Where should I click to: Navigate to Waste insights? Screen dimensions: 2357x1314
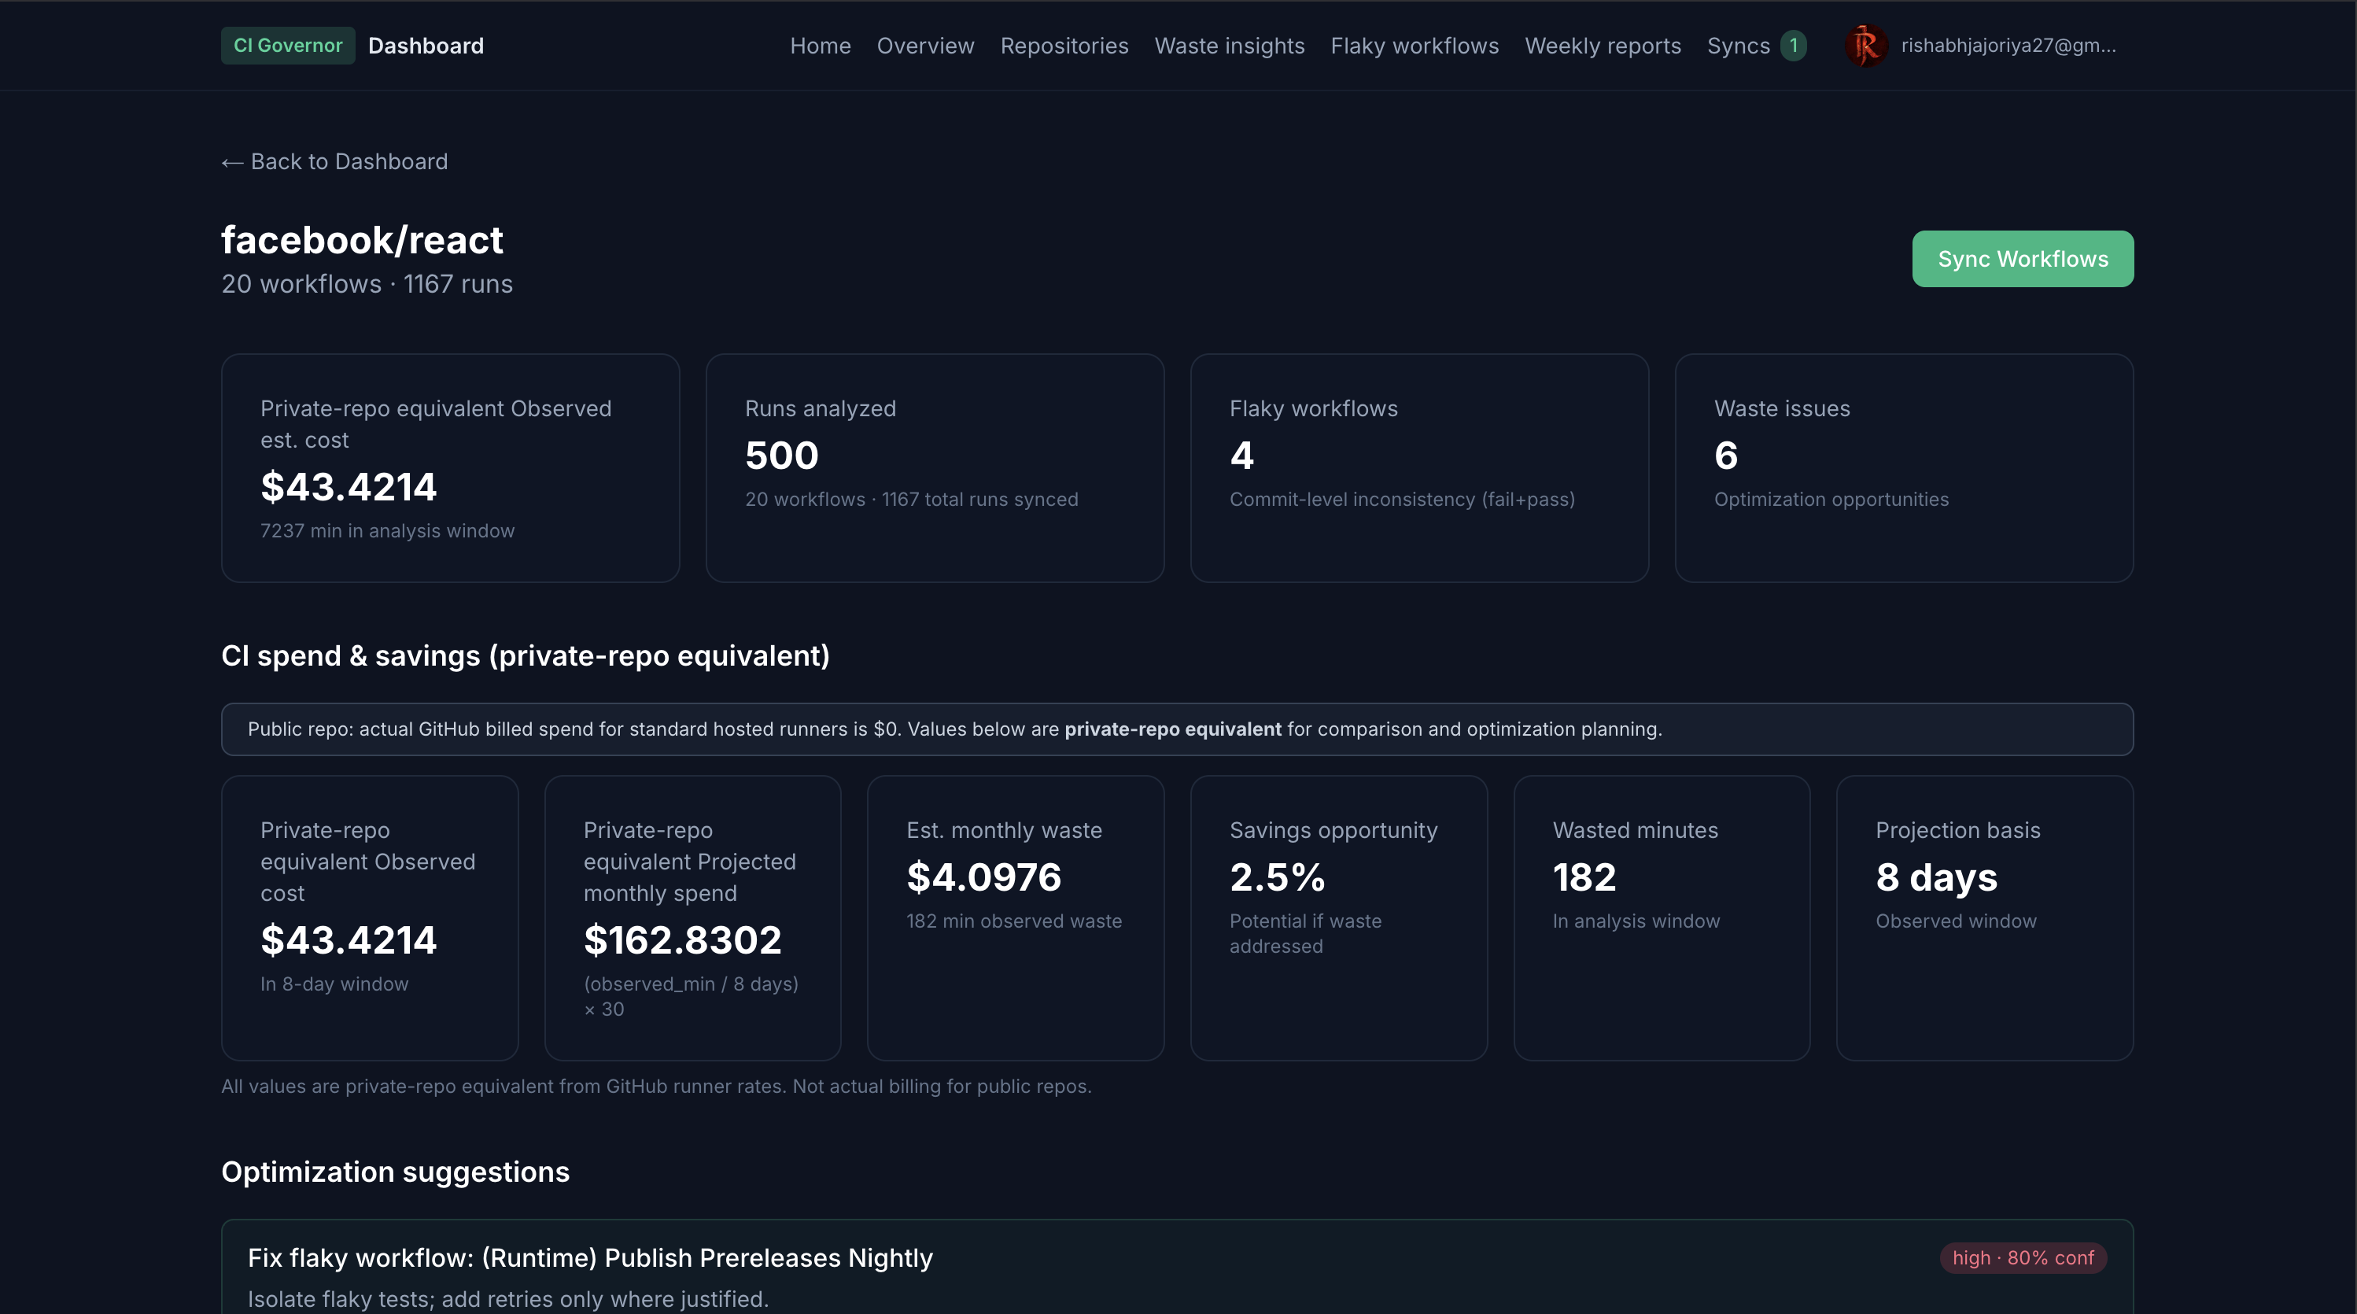(1229, 46)
